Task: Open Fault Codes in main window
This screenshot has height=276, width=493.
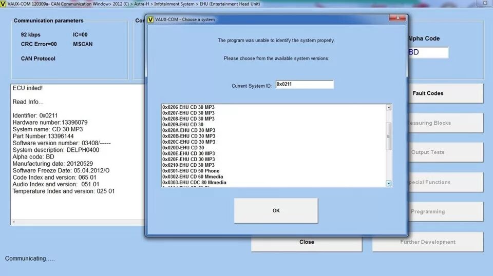Action: coord(446,93)
